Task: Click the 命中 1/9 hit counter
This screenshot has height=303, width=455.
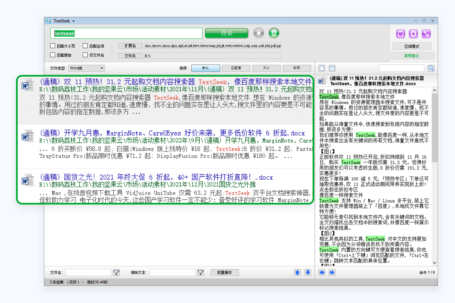Action: tap(427, 273)
